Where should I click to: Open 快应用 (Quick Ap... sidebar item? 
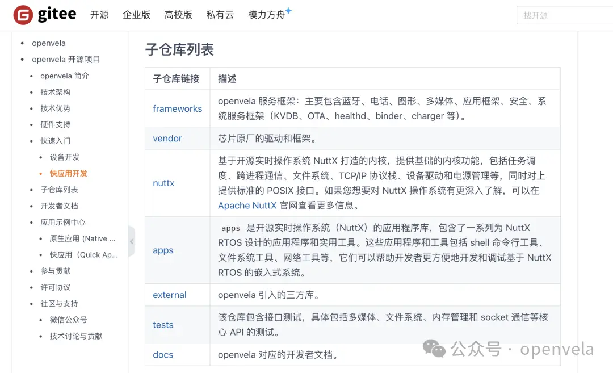(83, 255)
